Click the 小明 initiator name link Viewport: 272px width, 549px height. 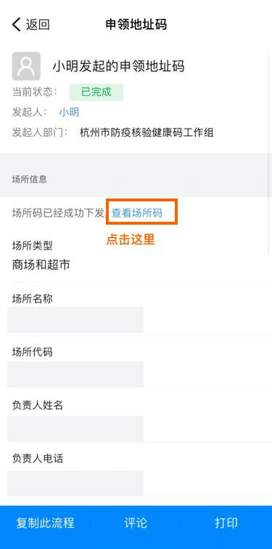(69, 112)
